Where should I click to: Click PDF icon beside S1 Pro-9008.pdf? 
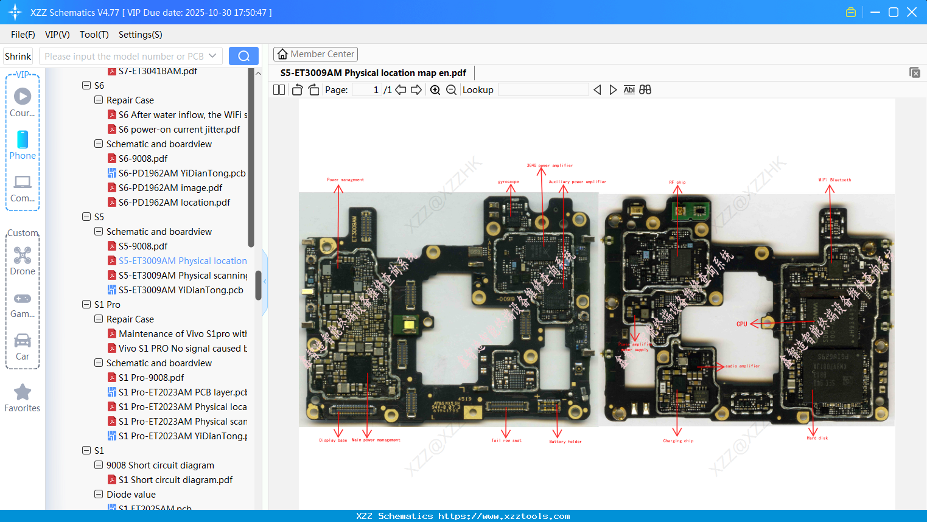tap(112, 378)
